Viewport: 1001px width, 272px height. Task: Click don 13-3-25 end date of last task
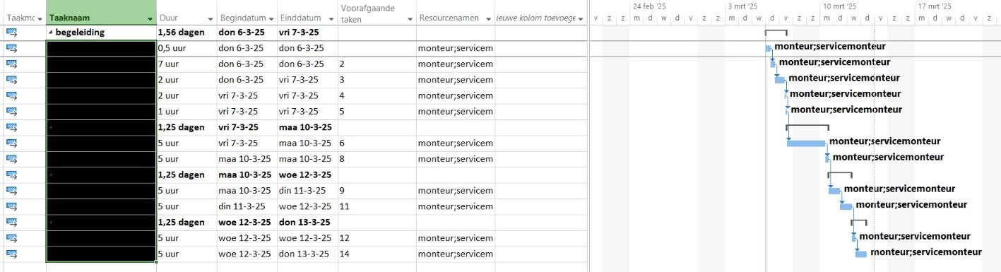click(307, 254)
